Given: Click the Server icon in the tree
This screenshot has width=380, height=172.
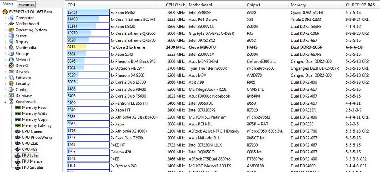Looking at the screenshot, I should (x=11, y=36).
